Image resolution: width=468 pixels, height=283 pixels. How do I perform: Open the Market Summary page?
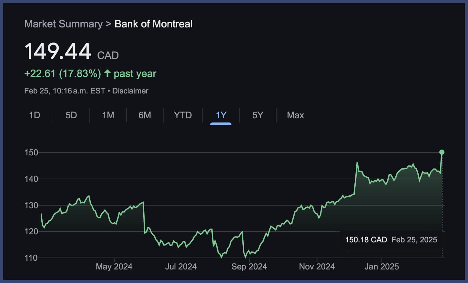(x=63, y=24)
